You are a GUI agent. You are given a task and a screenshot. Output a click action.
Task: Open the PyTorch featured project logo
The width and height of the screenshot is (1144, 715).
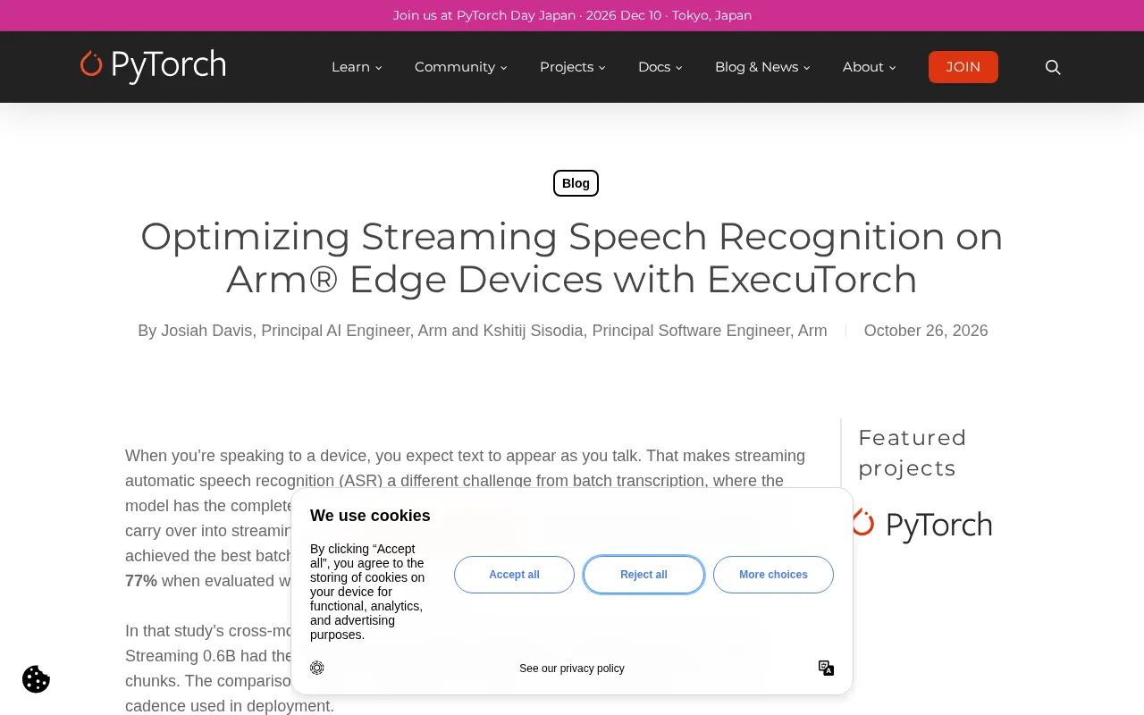[x=921, y=525]
